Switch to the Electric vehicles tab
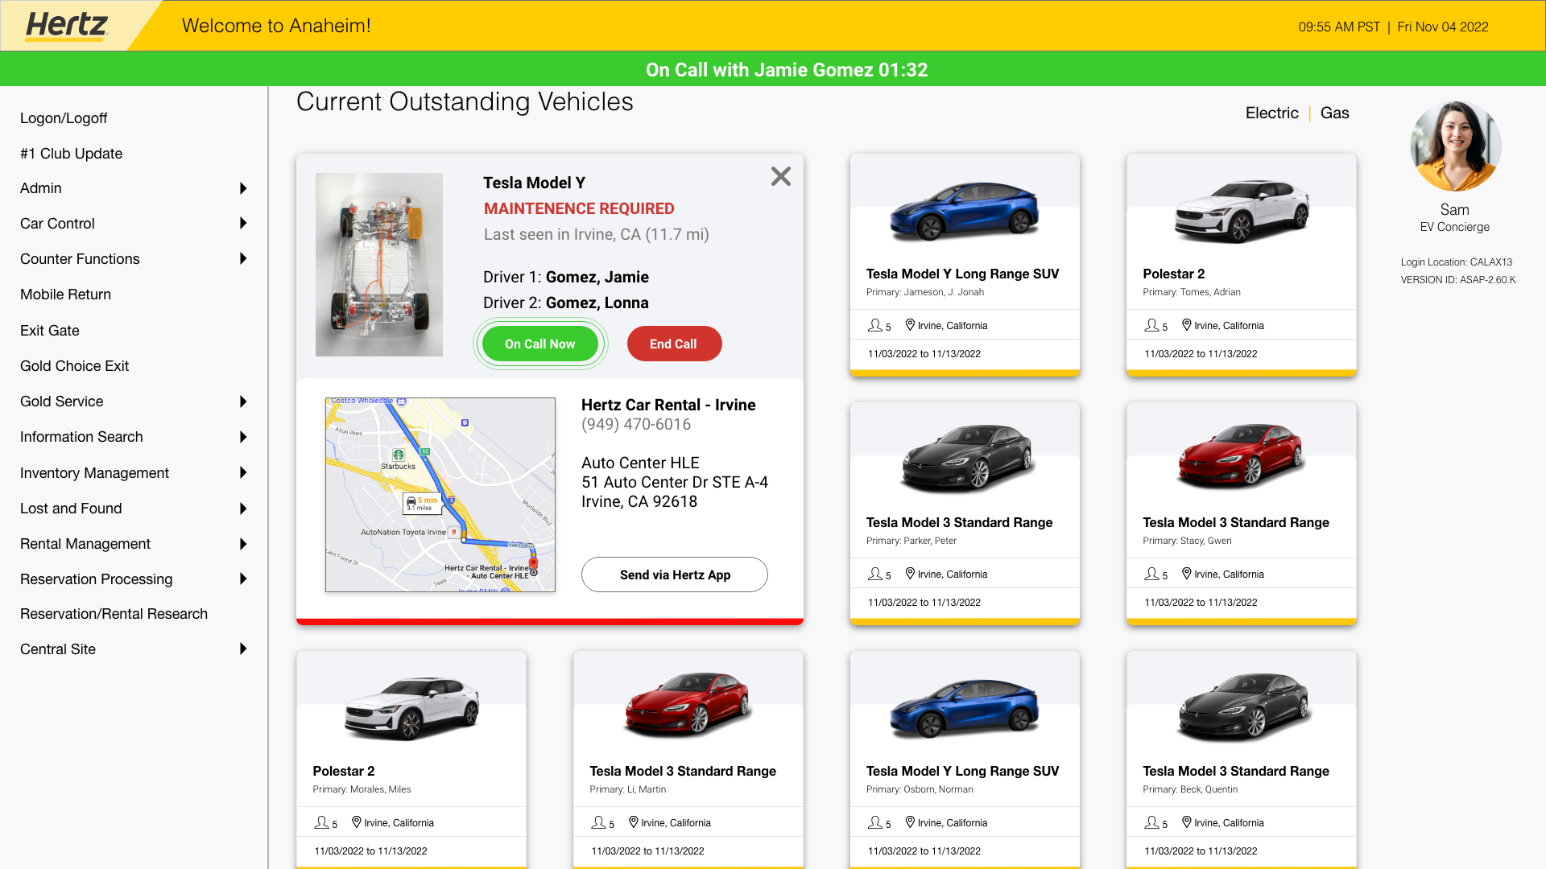Screen dimensions: 1546x869 pos(1271,113)
